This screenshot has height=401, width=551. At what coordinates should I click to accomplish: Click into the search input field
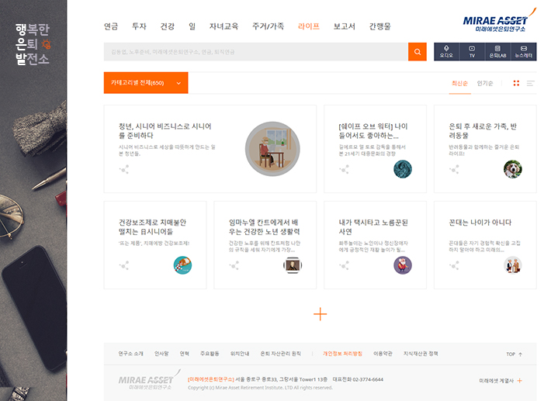coord(256,52)
